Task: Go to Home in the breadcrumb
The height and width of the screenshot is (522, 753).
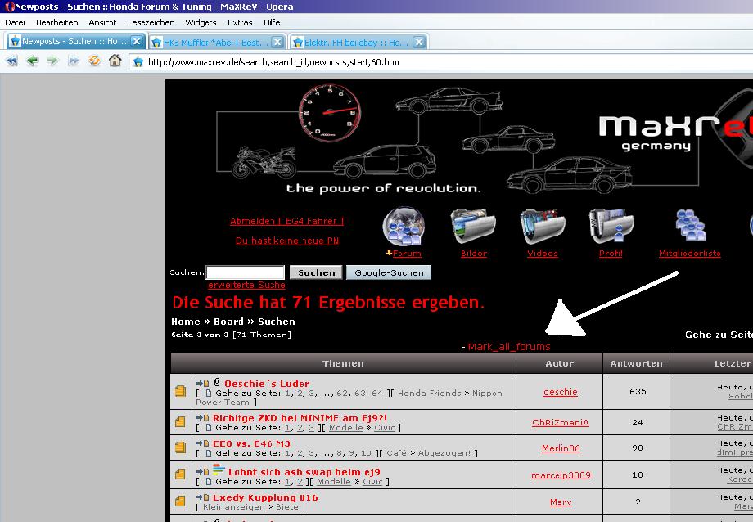Action: tap(185, 322)
